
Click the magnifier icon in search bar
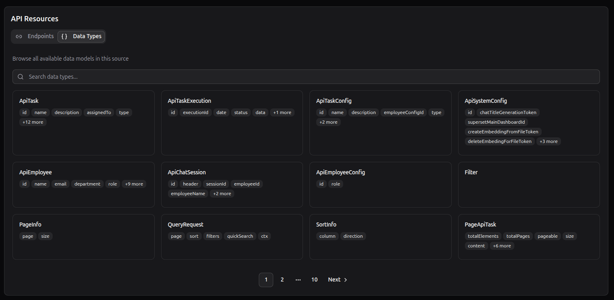(20, 77)
